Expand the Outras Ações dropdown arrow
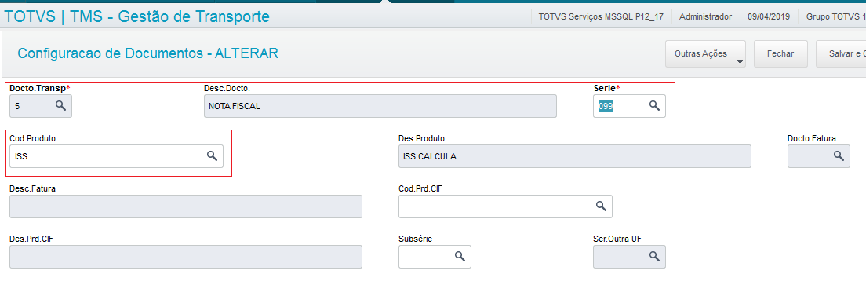The width and height of the screenshot is (866, 296). pos(740,61)
